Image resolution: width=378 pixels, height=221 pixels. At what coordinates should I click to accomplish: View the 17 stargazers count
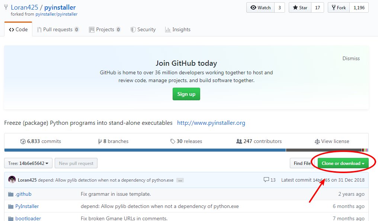317,8
